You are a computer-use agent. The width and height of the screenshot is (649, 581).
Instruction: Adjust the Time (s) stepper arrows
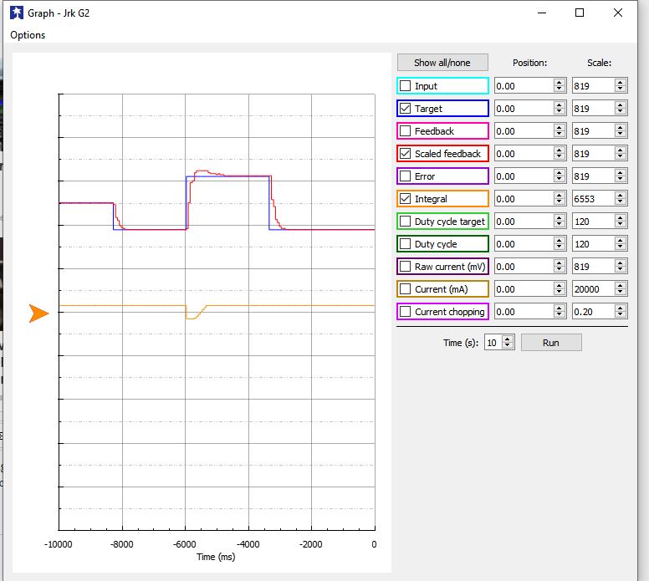[508, 343]
